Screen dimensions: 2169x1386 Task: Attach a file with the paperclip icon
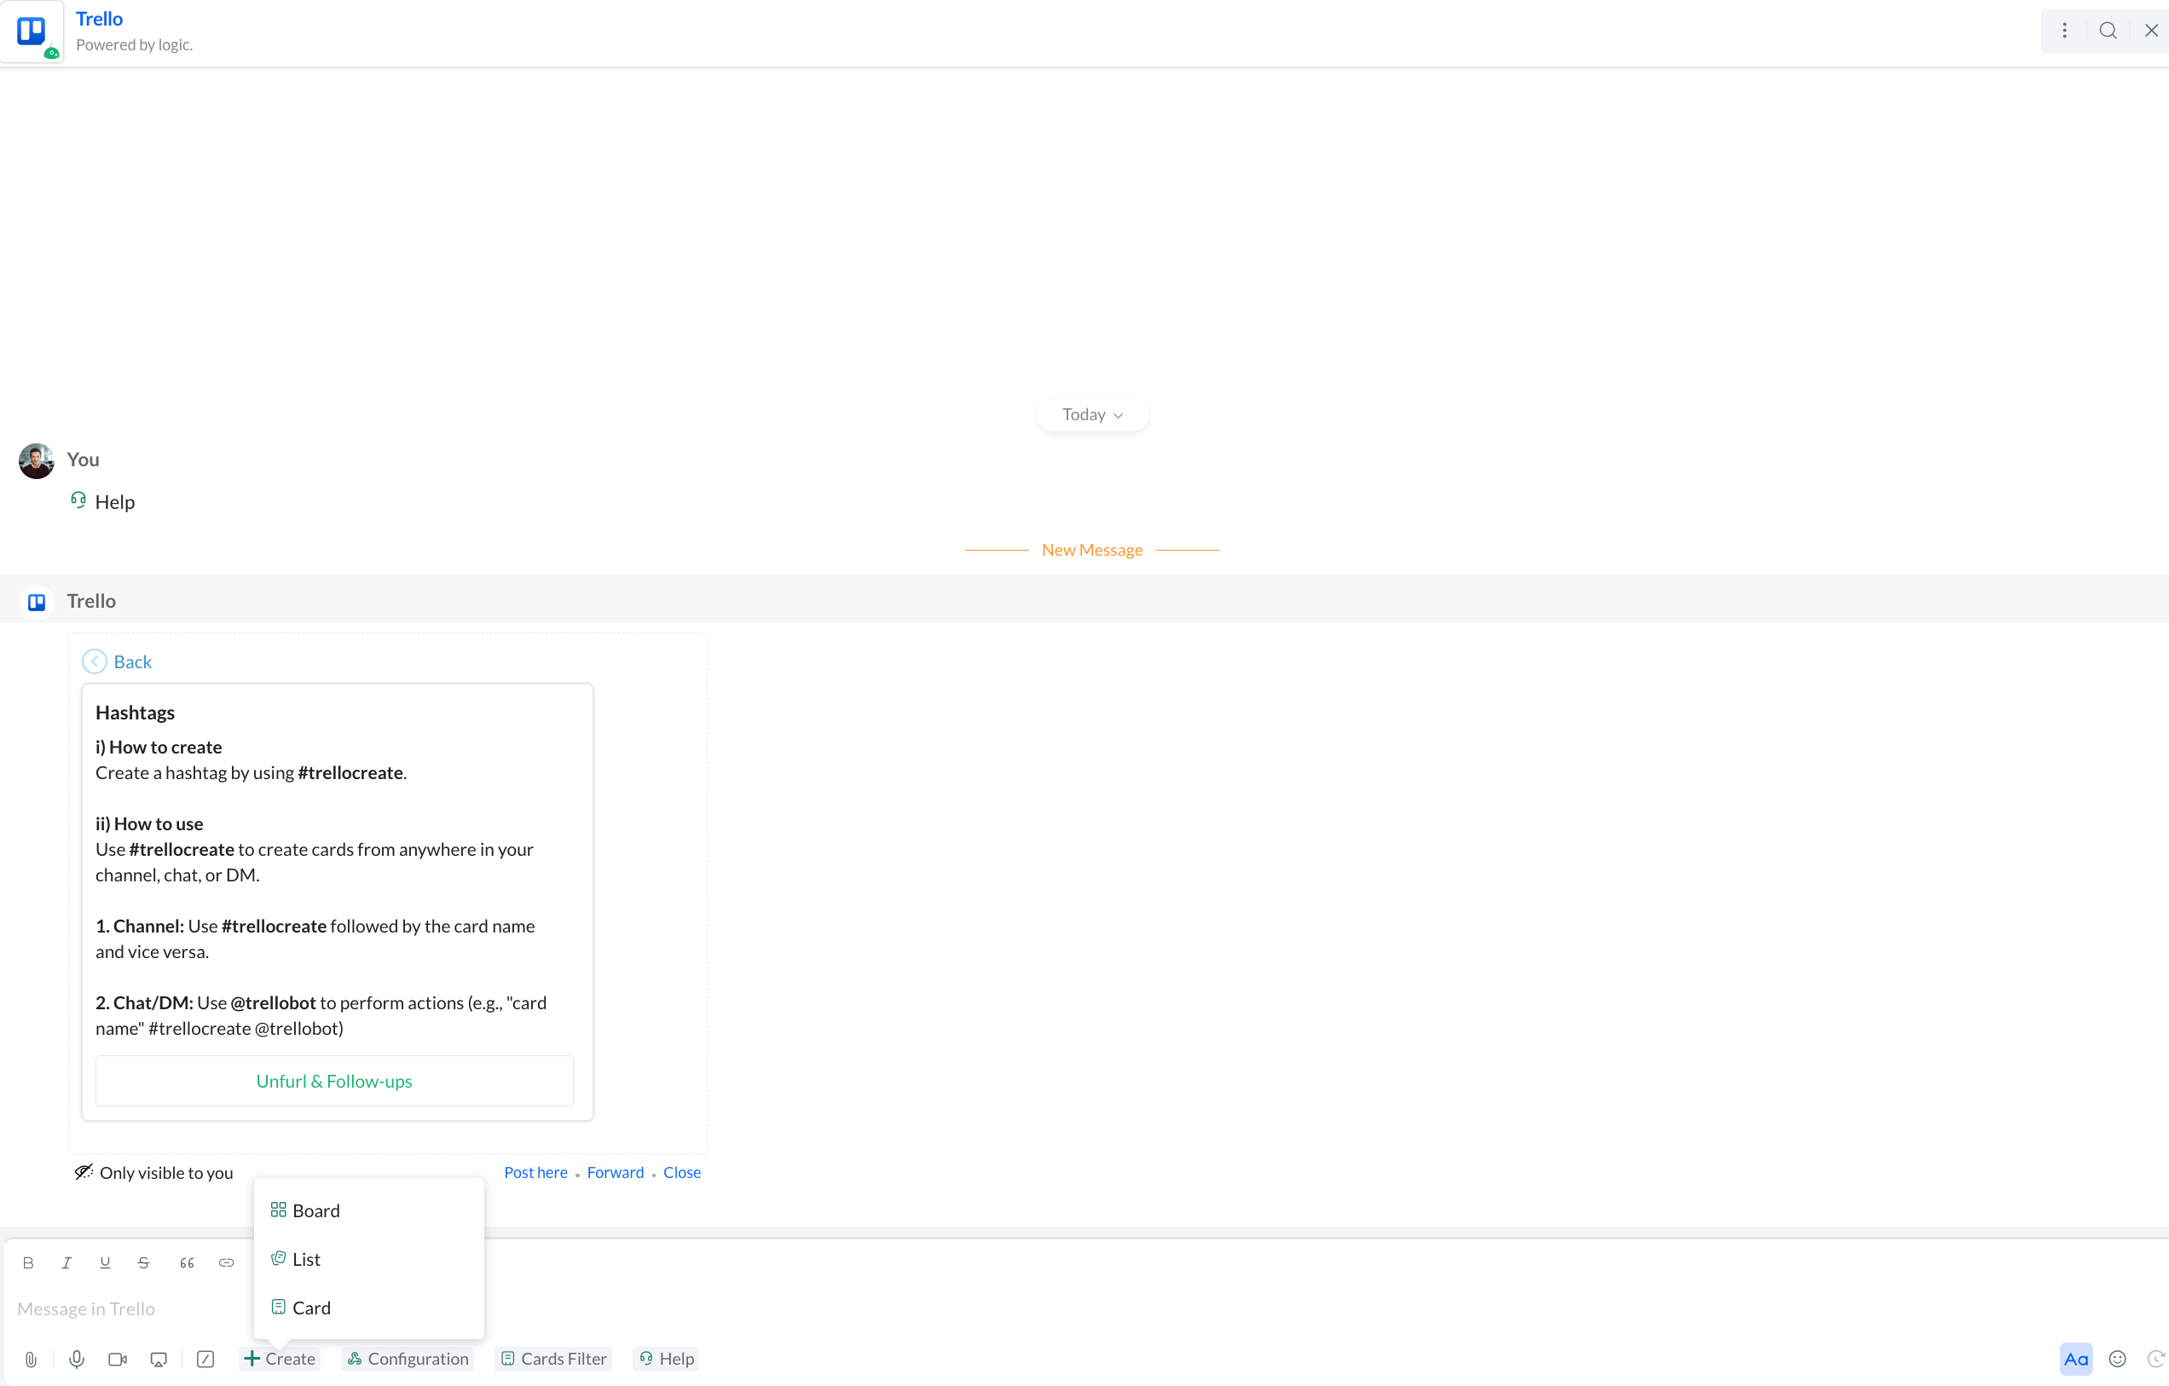(x=31, y=1359)
